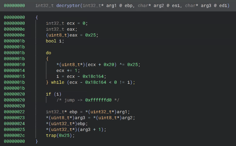Click the "if (i)" statement
This screenshot has height=146, width=236.
54,94
